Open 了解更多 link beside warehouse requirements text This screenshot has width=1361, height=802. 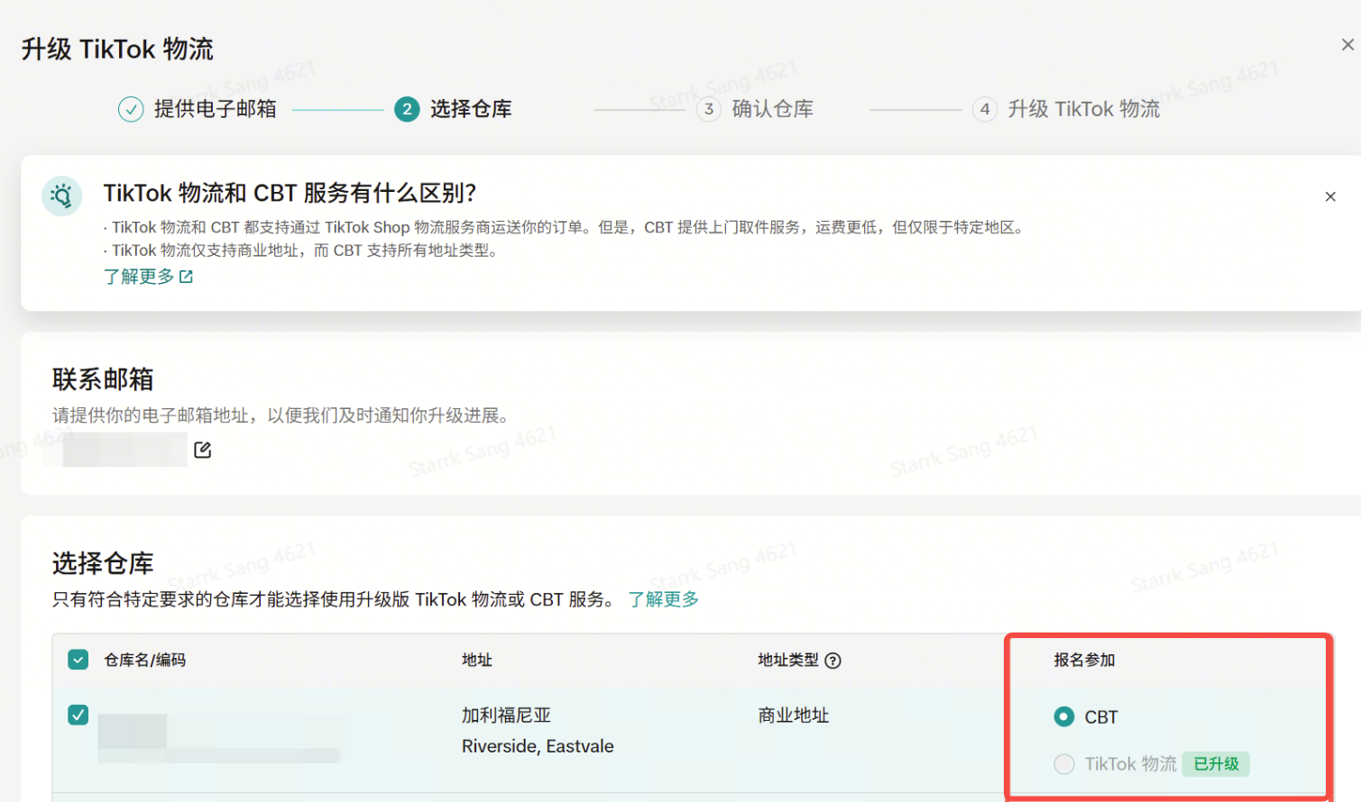pos(663,599)
